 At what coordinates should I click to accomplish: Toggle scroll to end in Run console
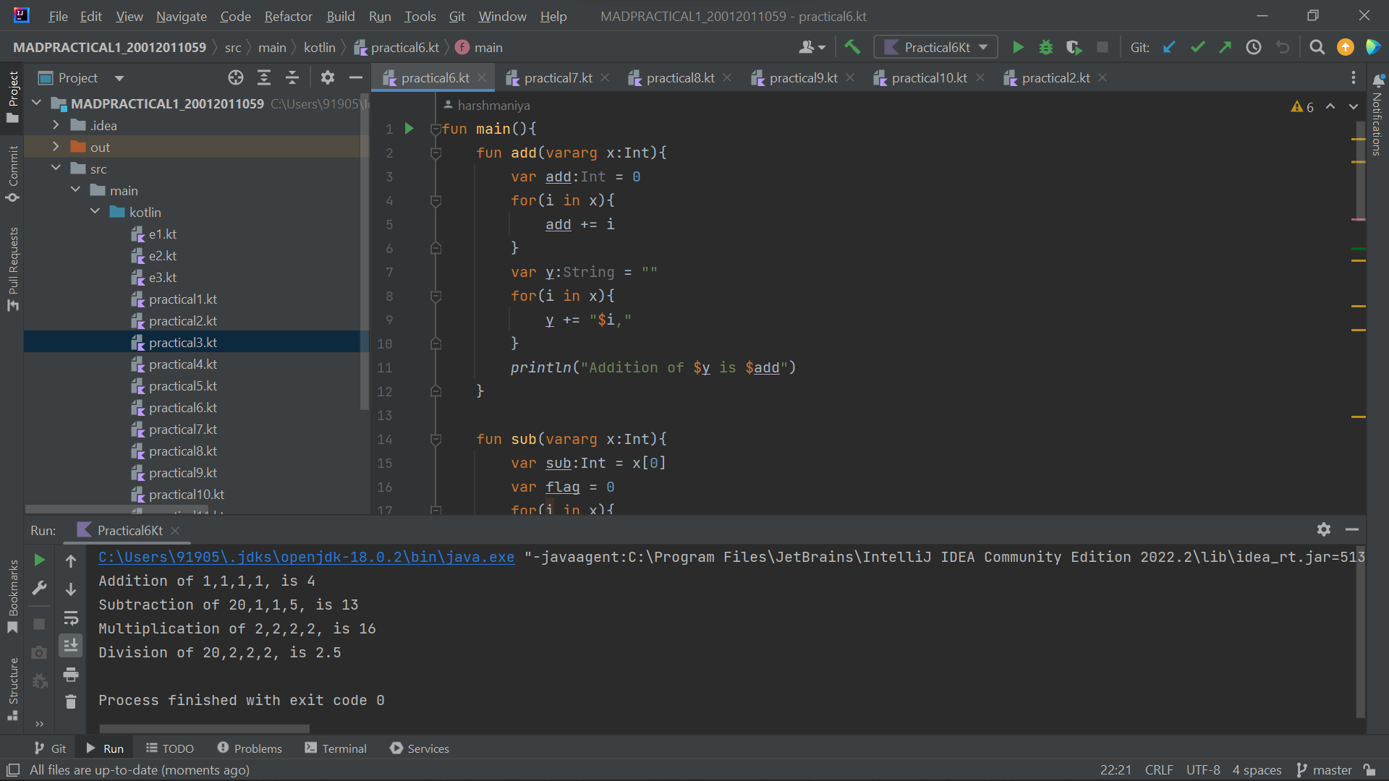(71, 645)
